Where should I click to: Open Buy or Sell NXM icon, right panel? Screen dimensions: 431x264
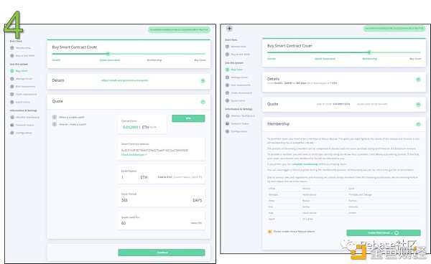click(227, 55)
